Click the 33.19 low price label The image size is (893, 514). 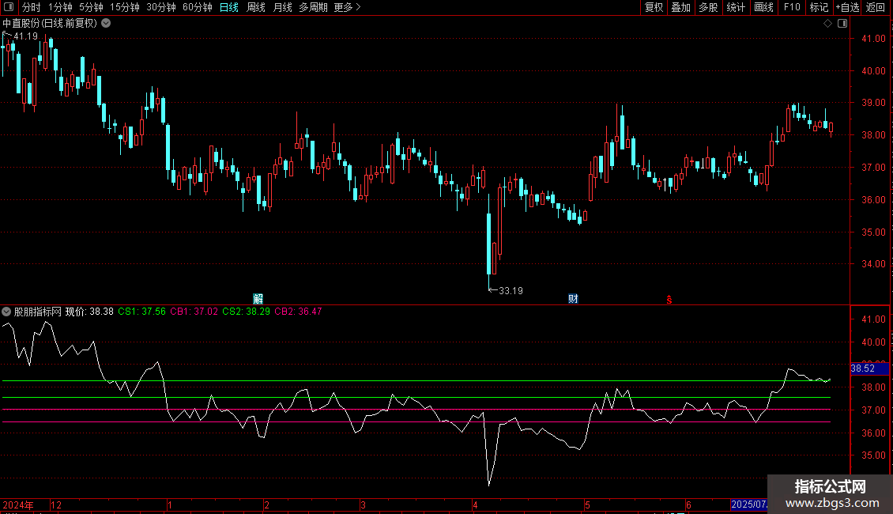(x=511, y=291)
